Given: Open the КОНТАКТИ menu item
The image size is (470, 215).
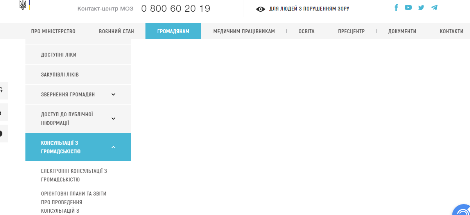Looking at the screenshot, I should point(452,31).
